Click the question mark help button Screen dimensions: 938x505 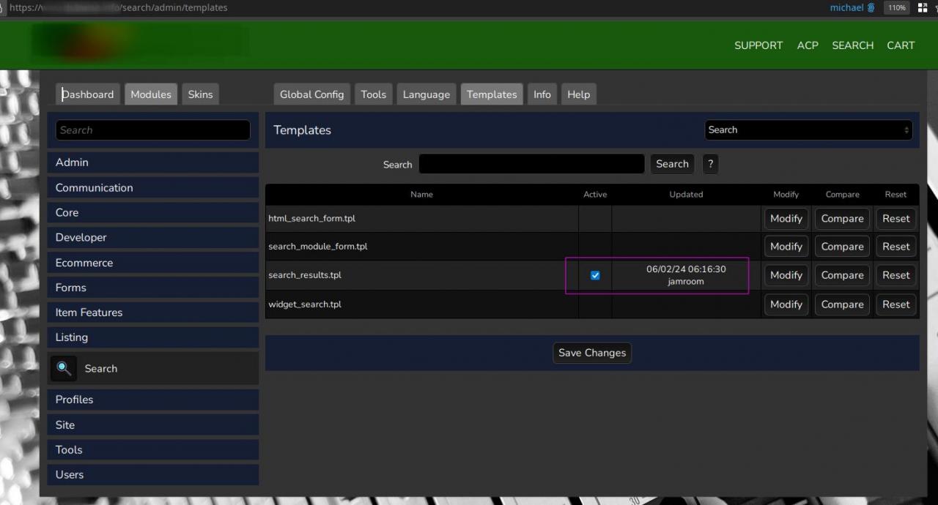point(709,164)
